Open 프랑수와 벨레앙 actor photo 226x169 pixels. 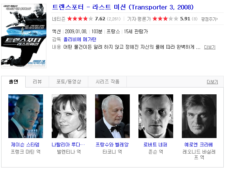[x=112, y=116]
